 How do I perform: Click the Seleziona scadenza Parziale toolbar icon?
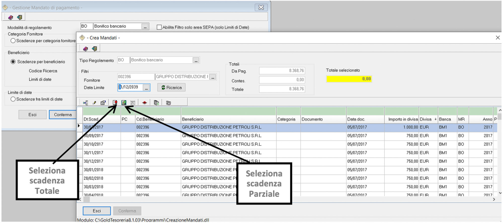coord(124,102)
